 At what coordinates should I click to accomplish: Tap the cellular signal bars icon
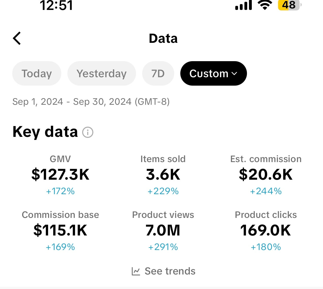click(244, 5)
